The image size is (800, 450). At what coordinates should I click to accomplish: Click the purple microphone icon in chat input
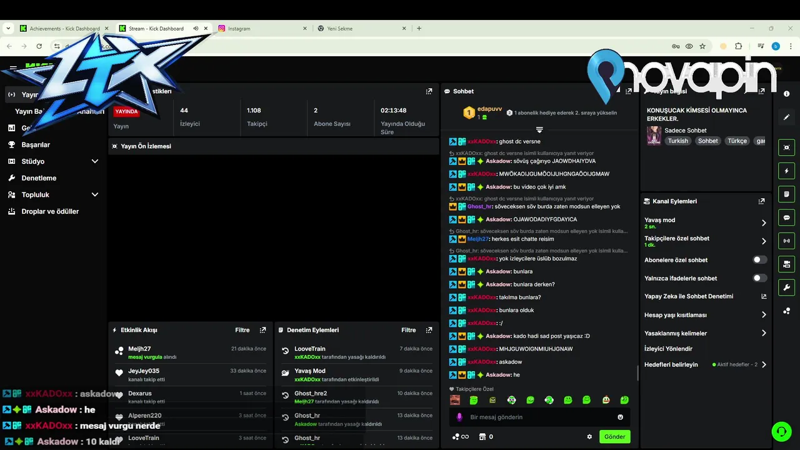tap(459, 417)
